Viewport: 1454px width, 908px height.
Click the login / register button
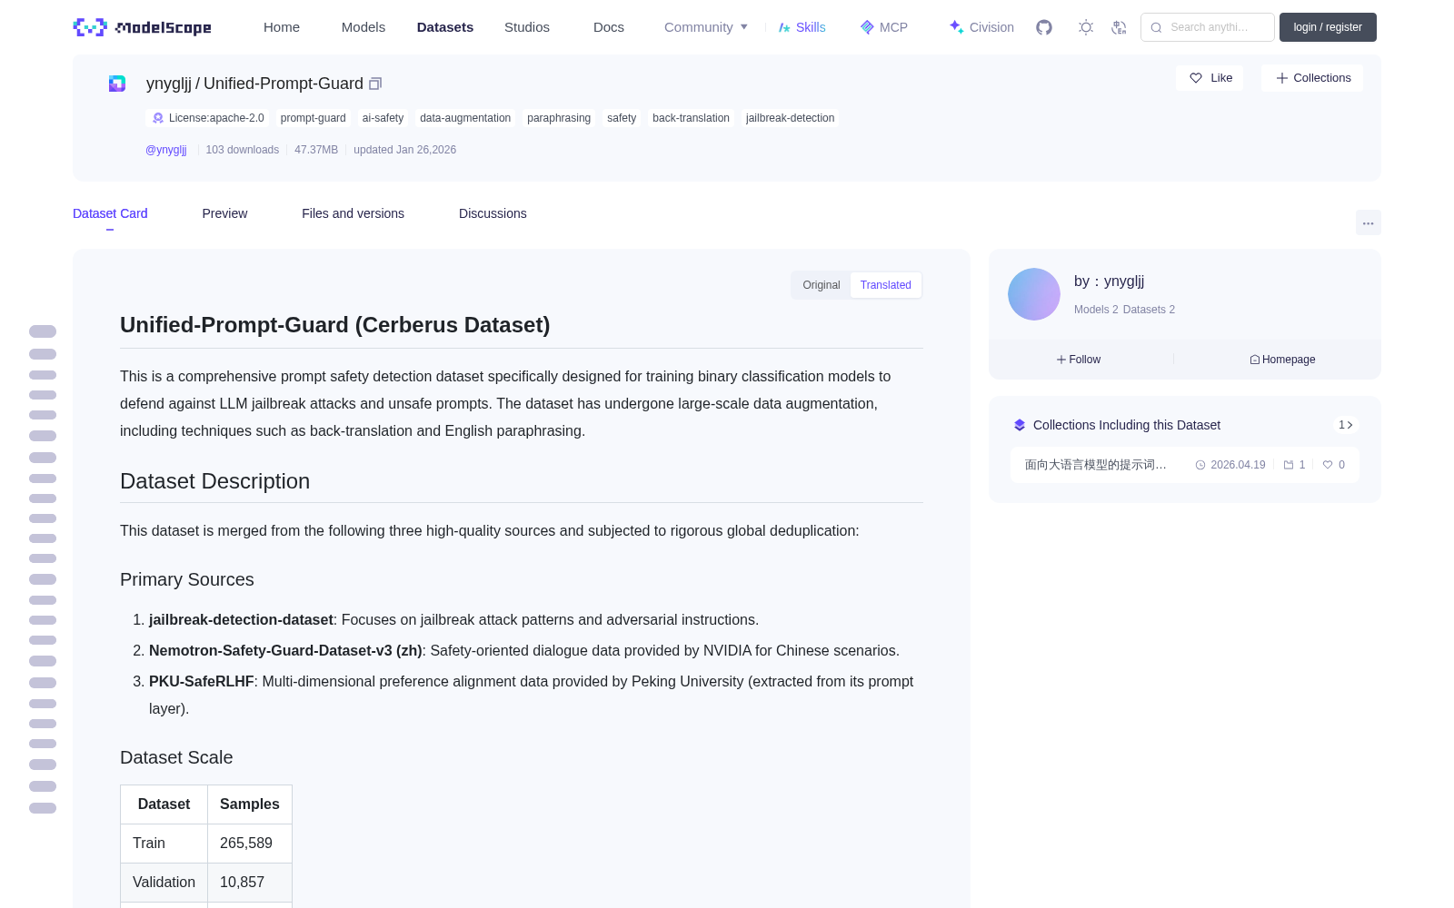tap(1328, 27)
